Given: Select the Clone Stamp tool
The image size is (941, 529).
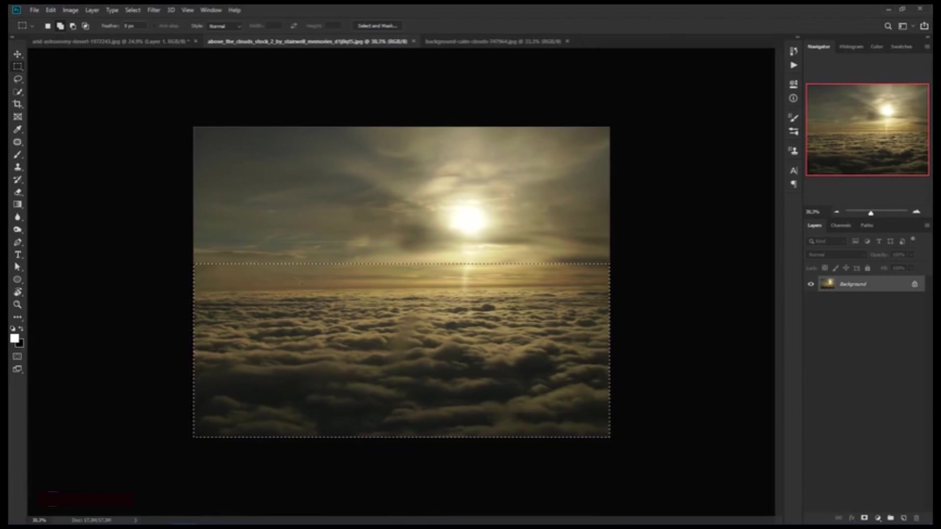Looking at the screenshot, I should coord(18,167).
